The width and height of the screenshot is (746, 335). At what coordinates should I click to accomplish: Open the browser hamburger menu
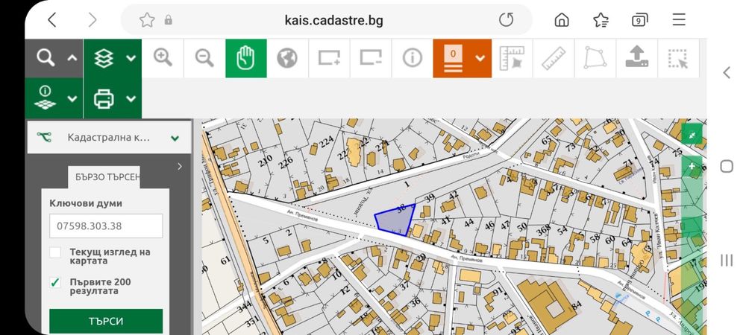pos(679,20)
